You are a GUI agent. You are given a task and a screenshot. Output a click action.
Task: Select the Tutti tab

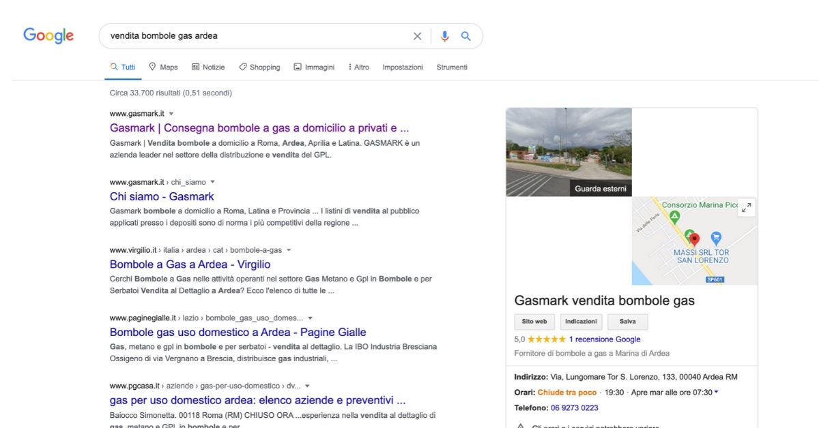pyautogui.click(x=123, y=67)
